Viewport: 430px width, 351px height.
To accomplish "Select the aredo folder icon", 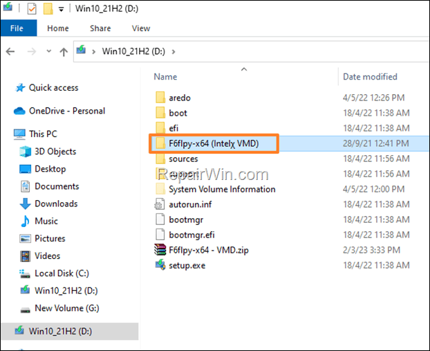I will click(160, 98).
